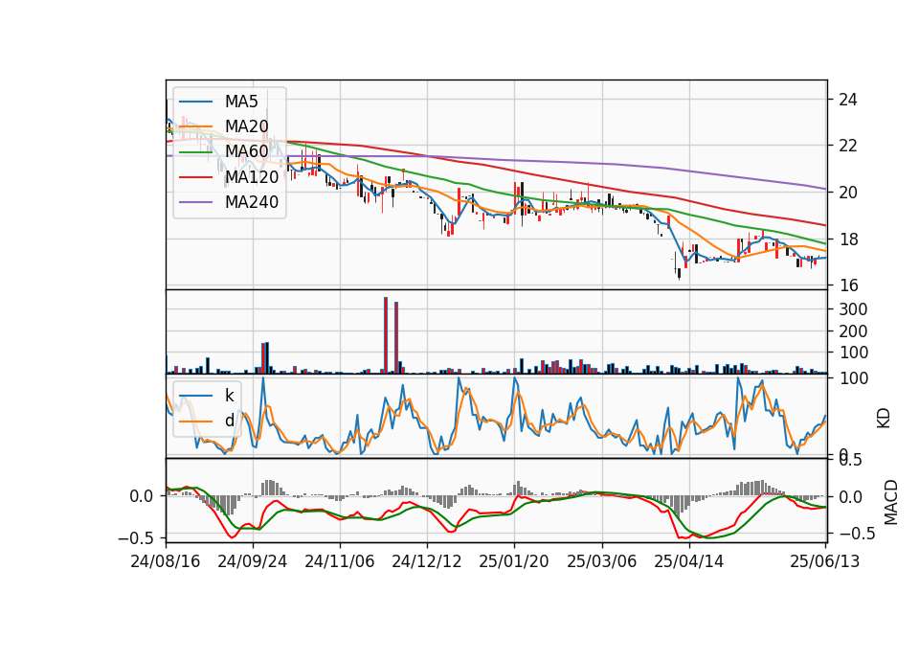Viewport: 919px width, 661px height.
Task: Click the MA5 legend label
Action: point(241,102)
